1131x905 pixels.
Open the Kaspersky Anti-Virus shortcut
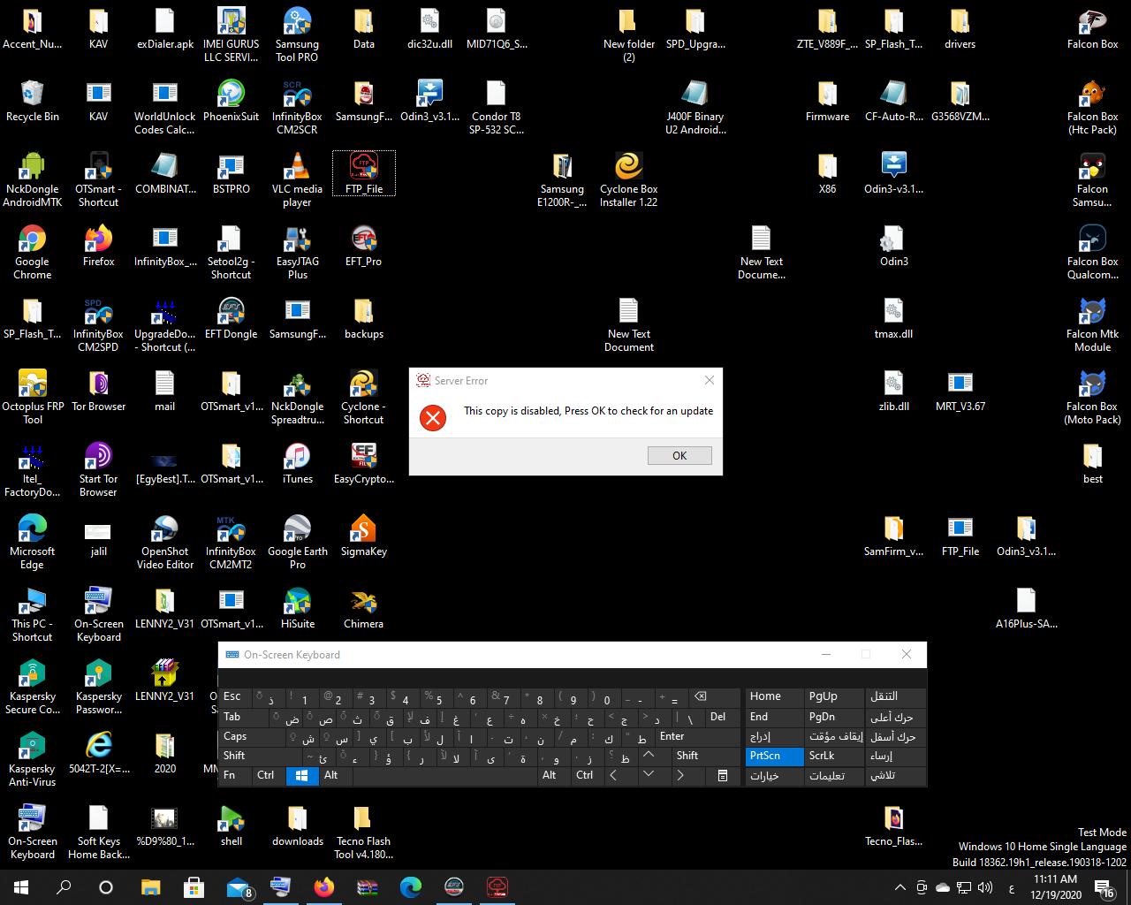coord(33,758)
